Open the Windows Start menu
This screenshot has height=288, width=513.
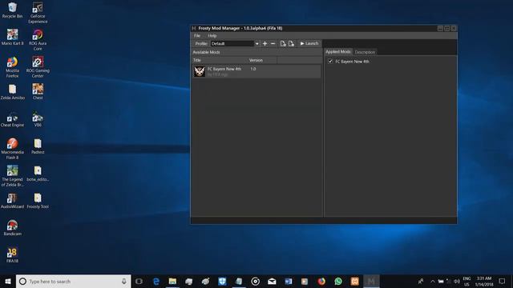click(8, 281)
